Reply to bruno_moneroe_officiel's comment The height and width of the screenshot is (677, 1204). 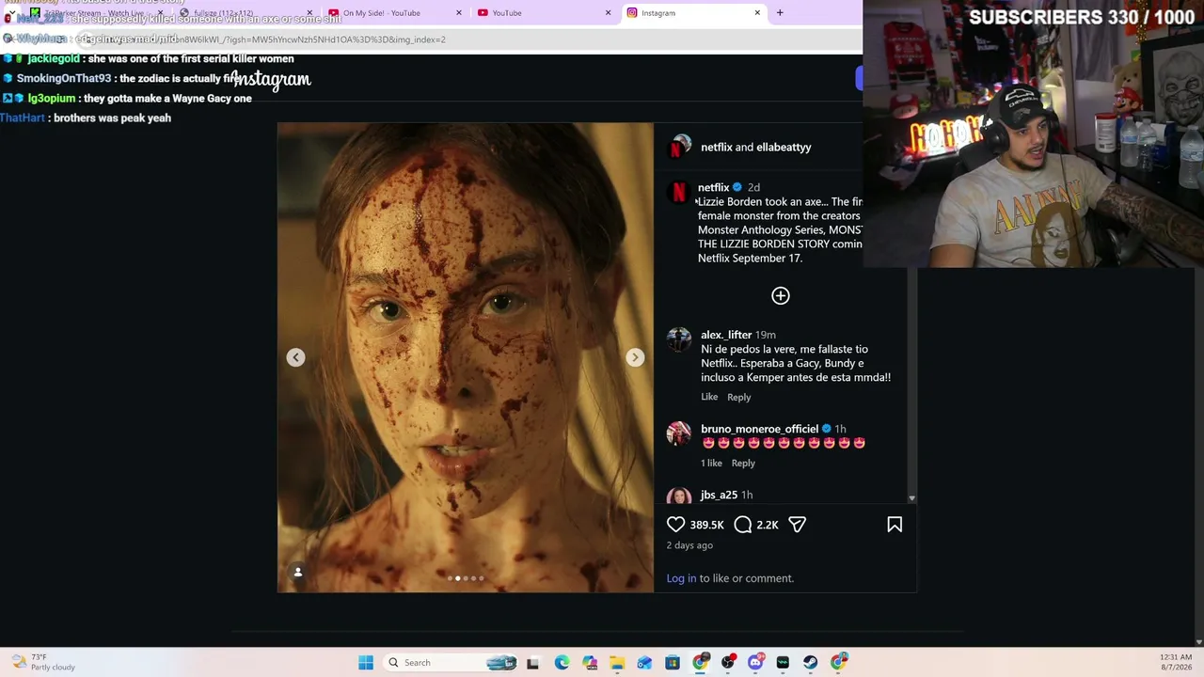(743, 463)
